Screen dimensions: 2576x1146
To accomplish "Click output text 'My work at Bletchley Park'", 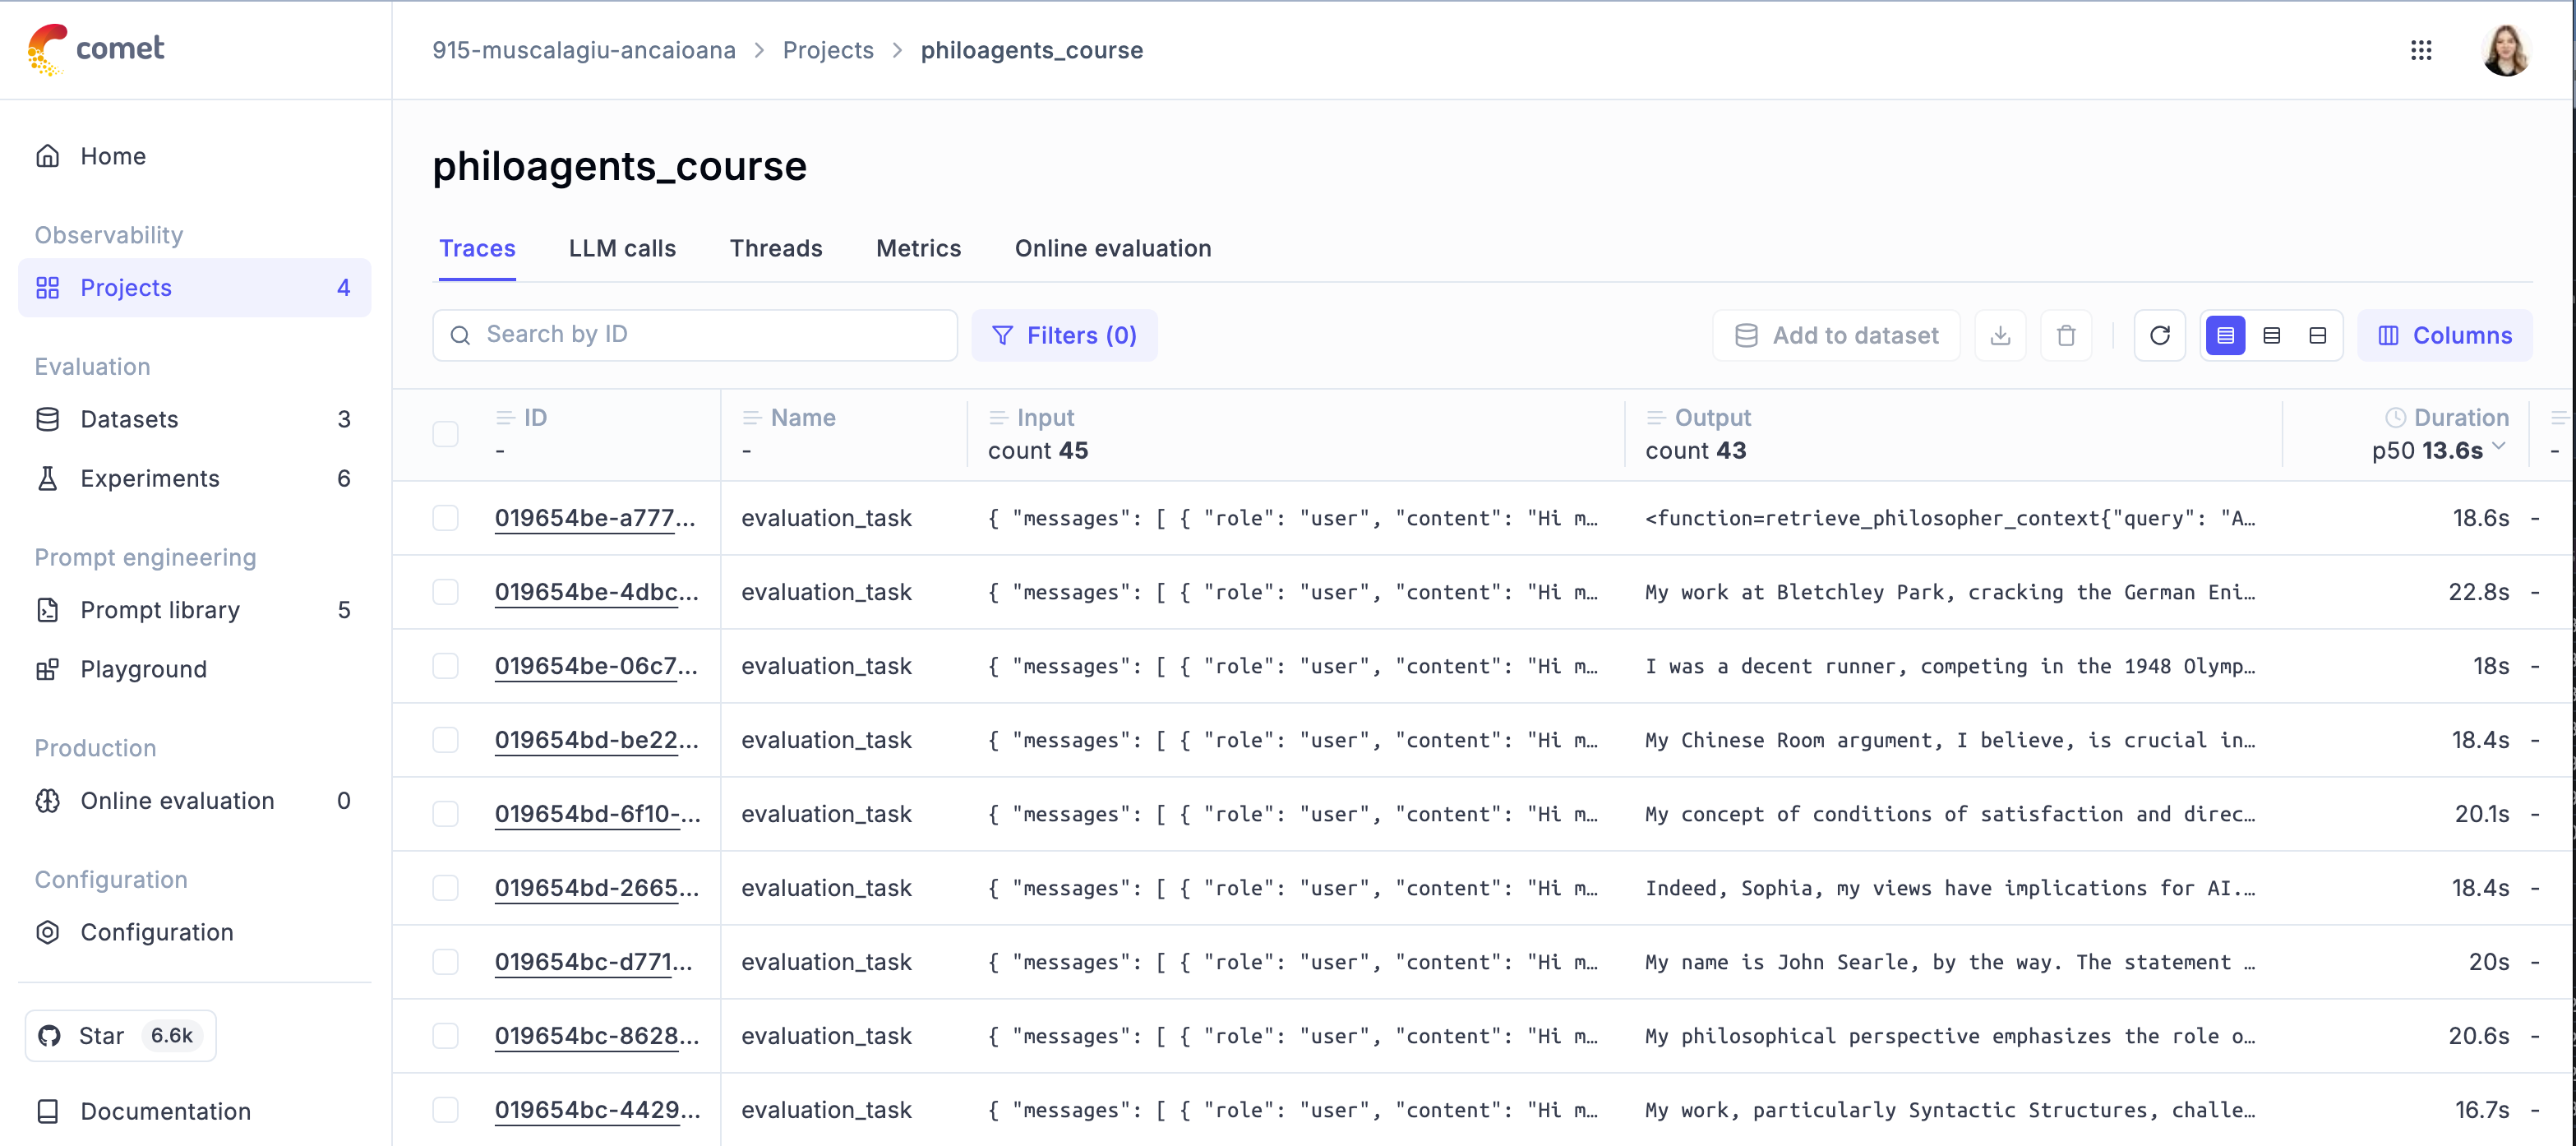I will click(1950, 592).
